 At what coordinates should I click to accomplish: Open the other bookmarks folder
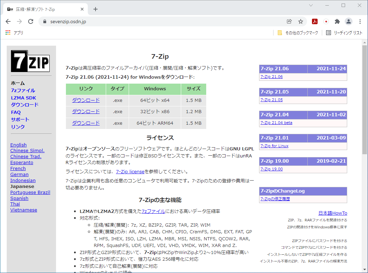tap(298, 33)
